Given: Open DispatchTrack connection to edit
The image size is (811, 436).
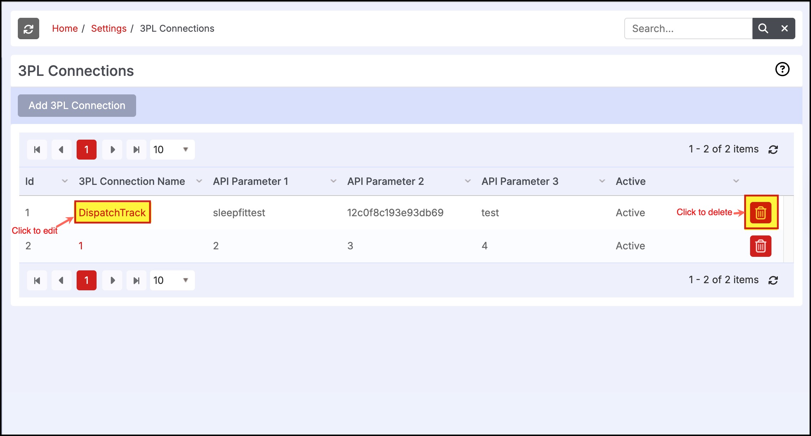Looking at the screenshot, I should click(112, 213).
